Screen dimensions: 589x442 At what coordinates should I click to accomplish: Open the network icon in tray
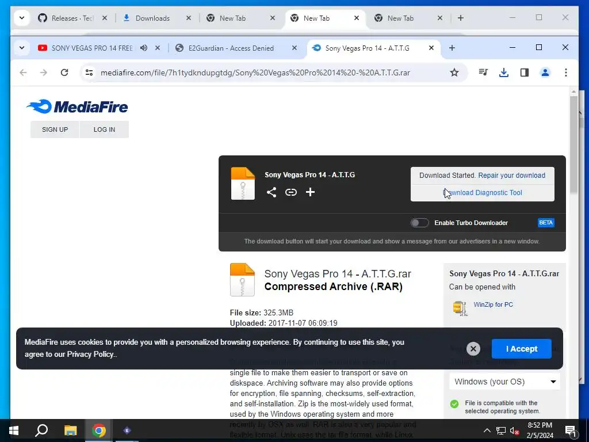click(x=501, y=430)
